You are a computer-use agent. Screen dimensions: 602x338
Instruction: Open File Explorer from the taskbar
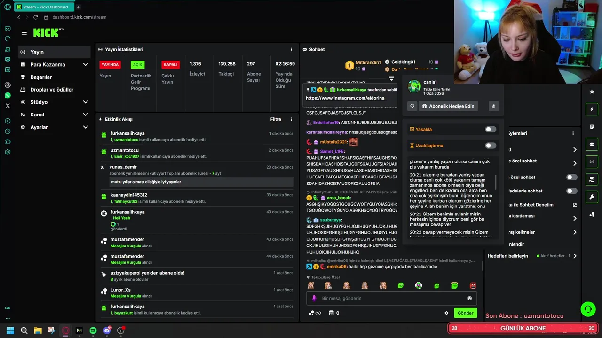[38, 330]
